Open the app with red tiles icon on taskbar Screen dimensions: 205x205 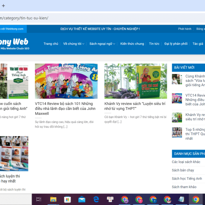[x=110, y=199]
